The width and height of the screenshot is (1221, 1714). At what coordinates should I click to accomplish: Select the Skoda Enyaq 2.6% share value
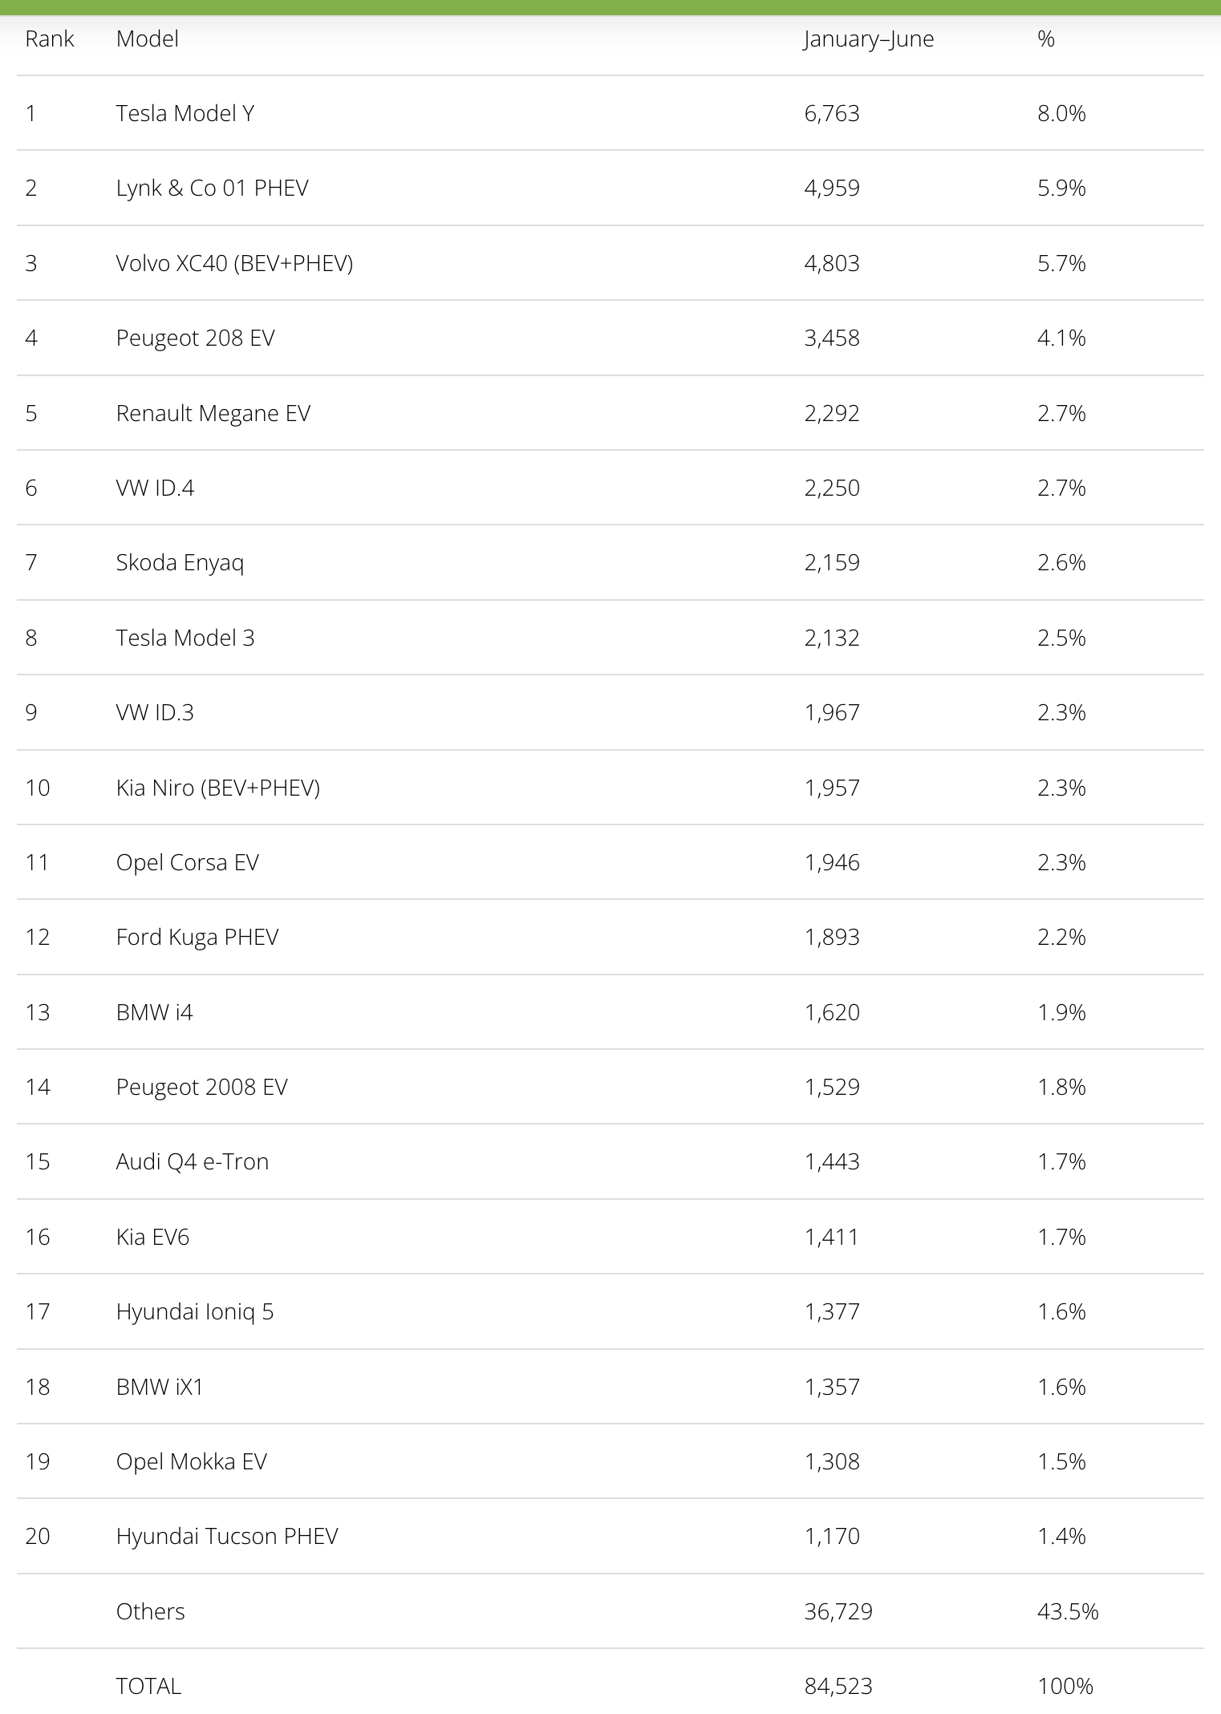coord(1061,562)
